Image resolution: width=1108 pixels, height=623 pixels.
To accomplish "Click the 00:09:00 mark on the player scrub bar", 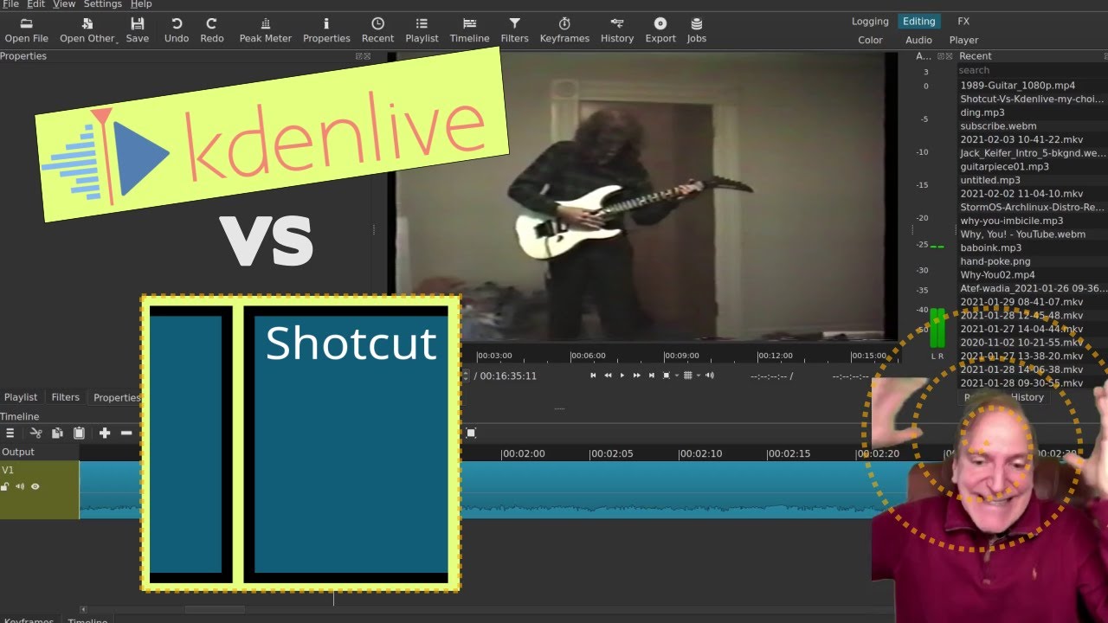I will tap(682, 356).
